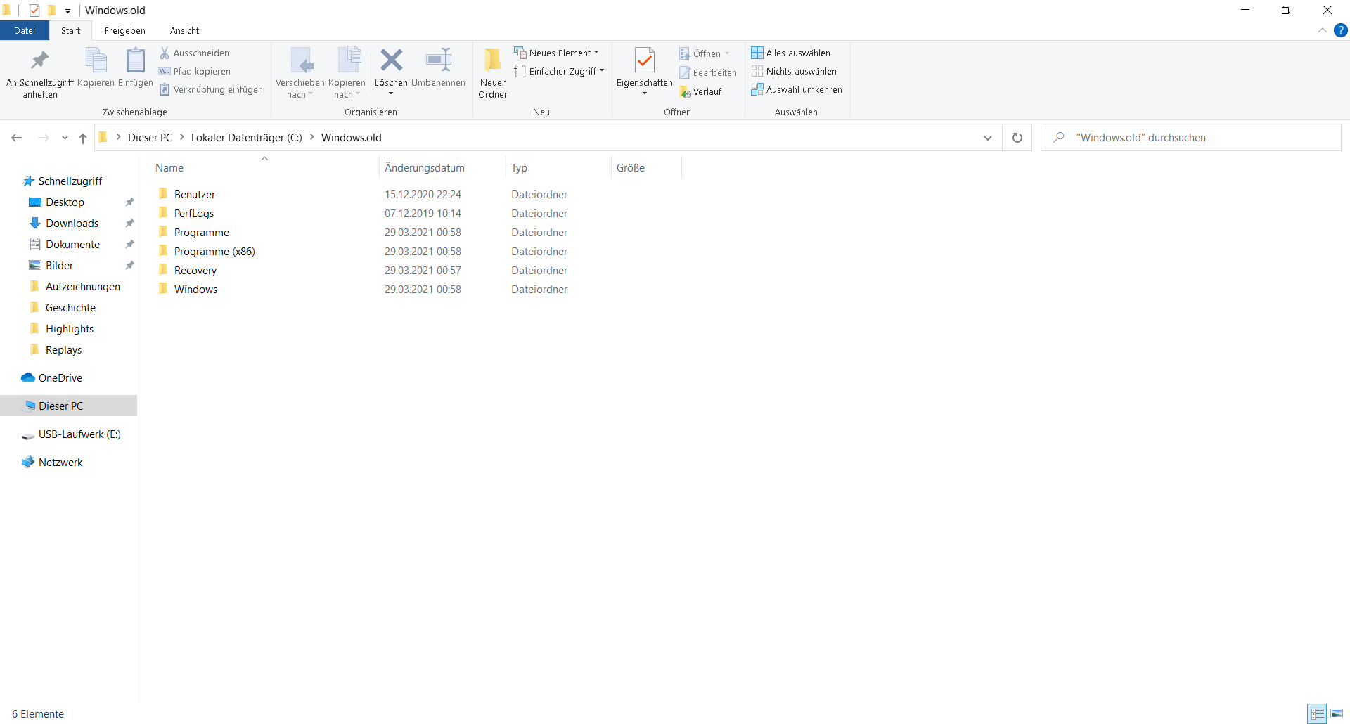Select Dieser PC in navigation pane
1350x724 pixels.
(x=60, y=406)
